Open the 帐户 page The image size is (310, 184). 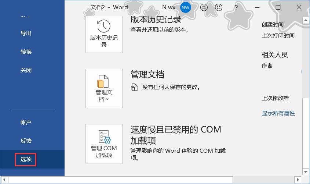26,122
